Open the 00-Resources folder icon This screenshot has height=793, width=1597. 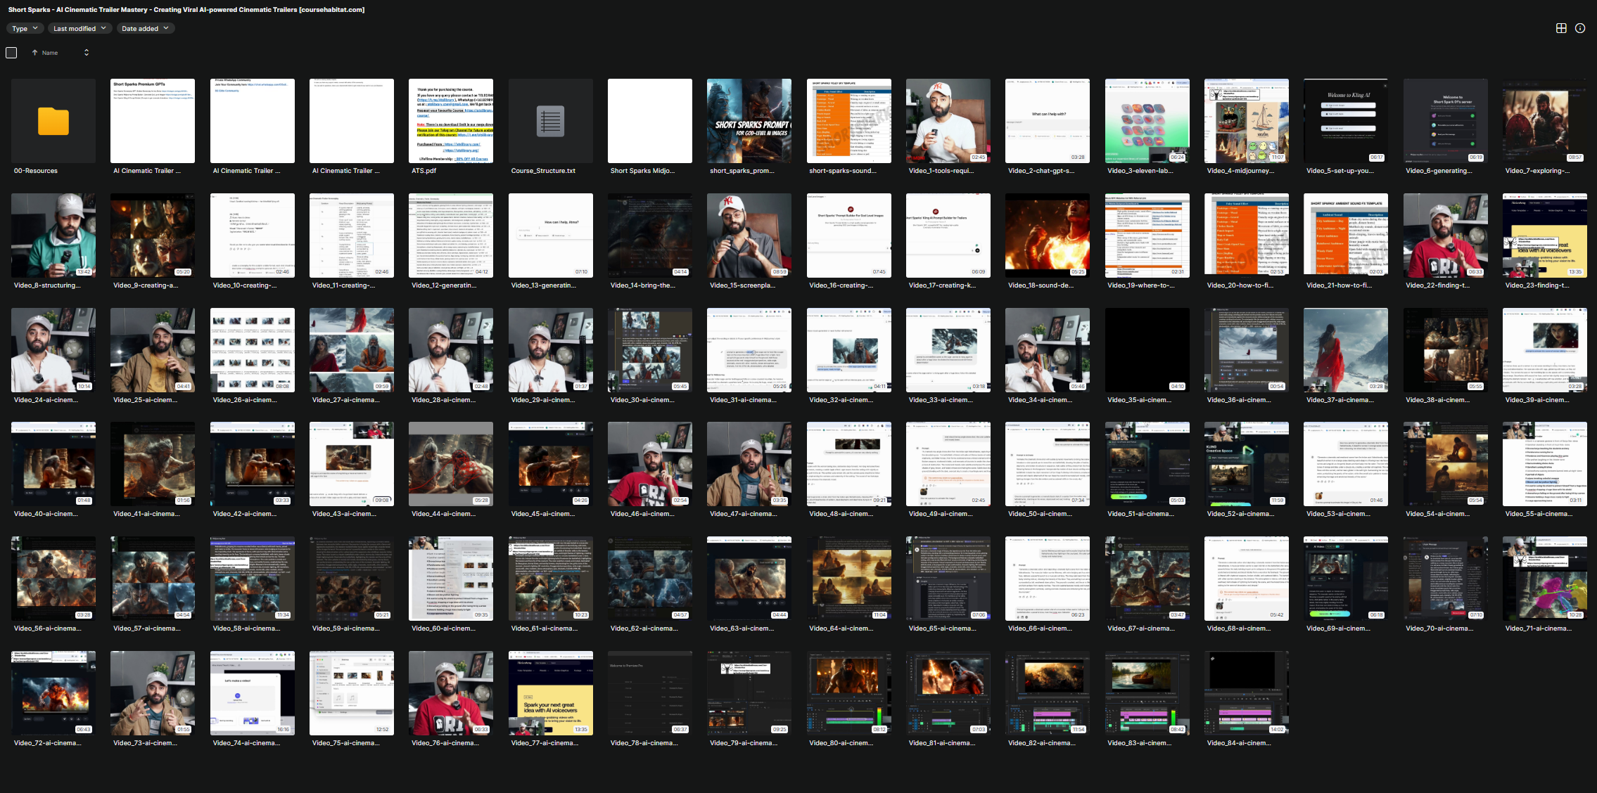point(53,122)
